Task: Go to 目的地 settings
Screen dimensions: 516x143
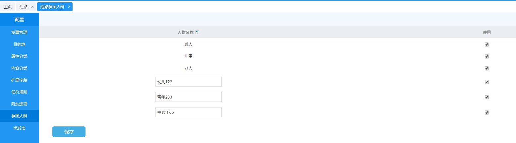Action: (x=19, y=44)
